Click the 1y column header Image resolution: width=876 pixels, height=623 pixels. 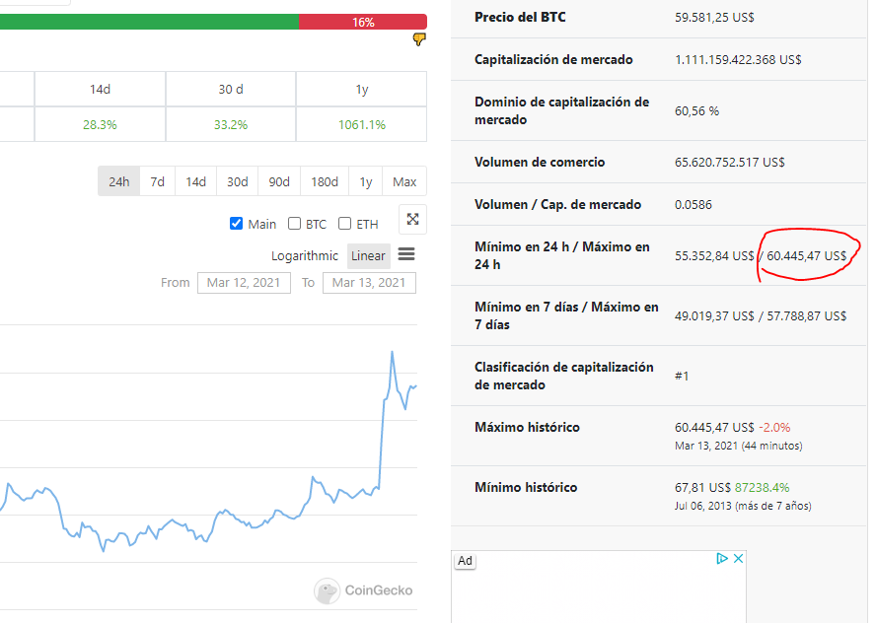(361, 89)
